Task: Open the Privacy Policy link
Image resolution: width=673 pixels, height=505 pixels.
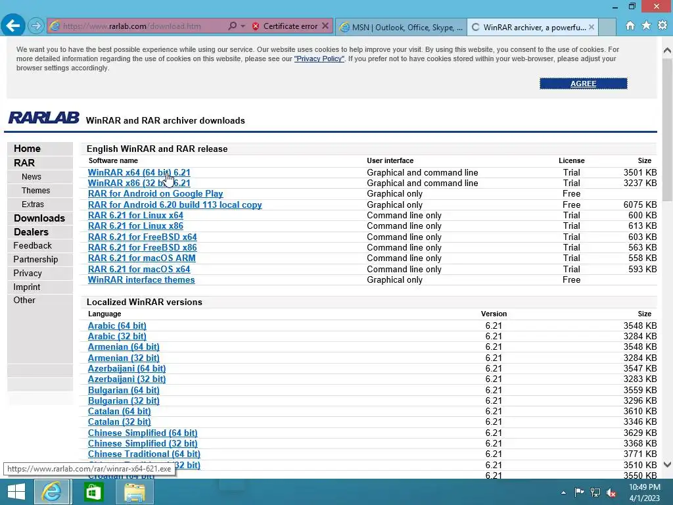Action: pos(319,59)
